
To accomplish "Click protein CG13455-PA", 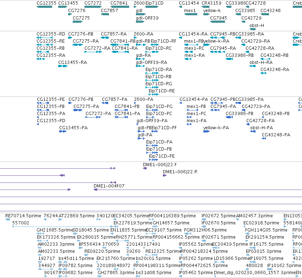I will [73, 128].
